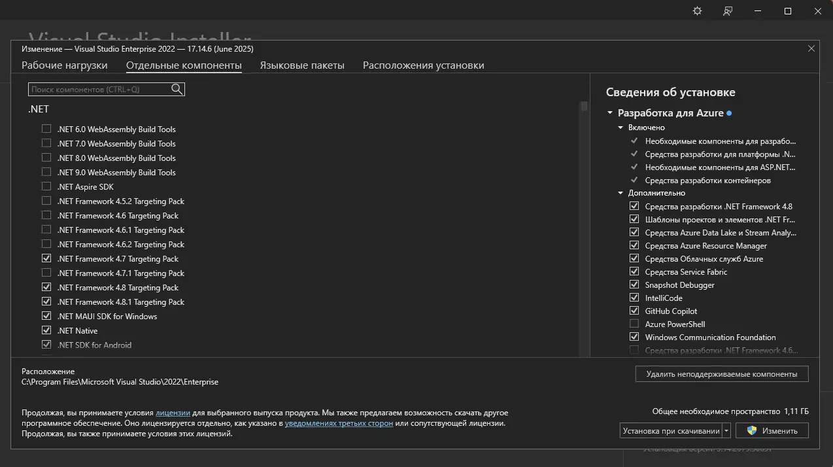Screen dimensions: 833x467
Task: Collapse the Дополнительно group
Action: coord(620,193)
